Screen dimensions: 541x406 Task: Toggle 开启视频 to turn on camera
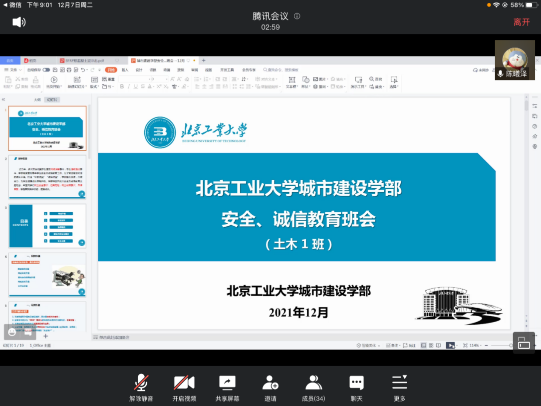[x=184, y=388]
